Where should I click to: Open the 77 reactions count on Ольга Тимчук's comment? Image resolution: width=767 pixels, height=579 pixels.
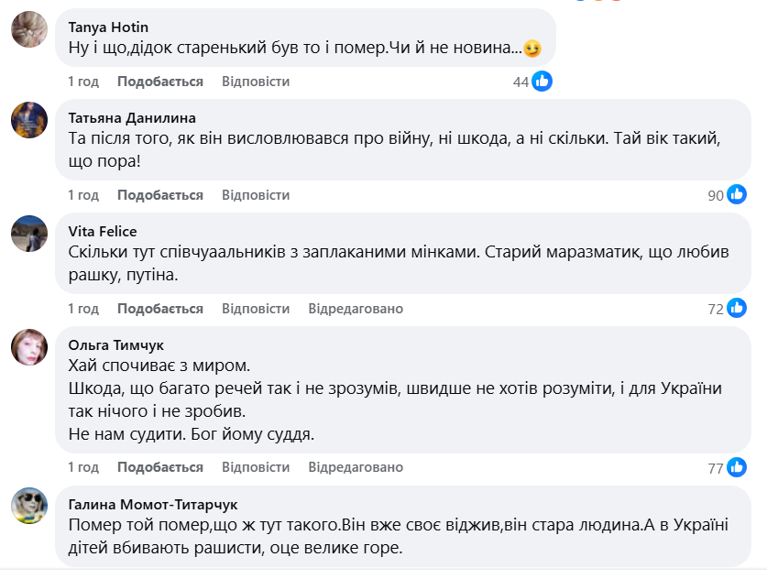point(716,468)
